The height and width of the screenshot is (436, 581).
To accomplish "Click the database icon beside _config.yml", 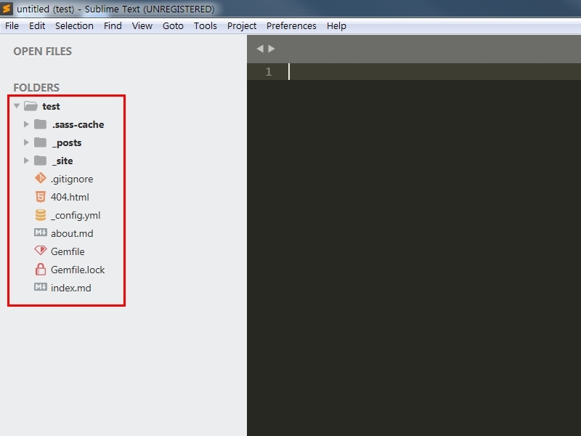I will pos(40,215).
